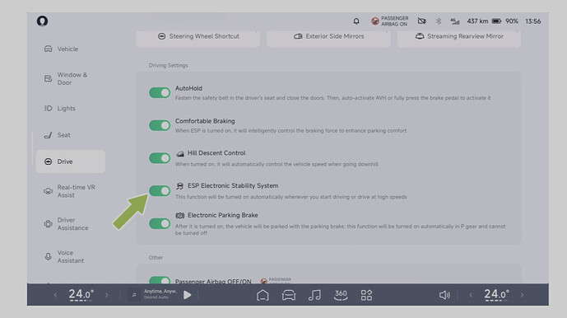Image resolution: width=567 pixels, height=318 pixels.
Task: Open the vehicle icon in the dock
Action: point(289,295)
